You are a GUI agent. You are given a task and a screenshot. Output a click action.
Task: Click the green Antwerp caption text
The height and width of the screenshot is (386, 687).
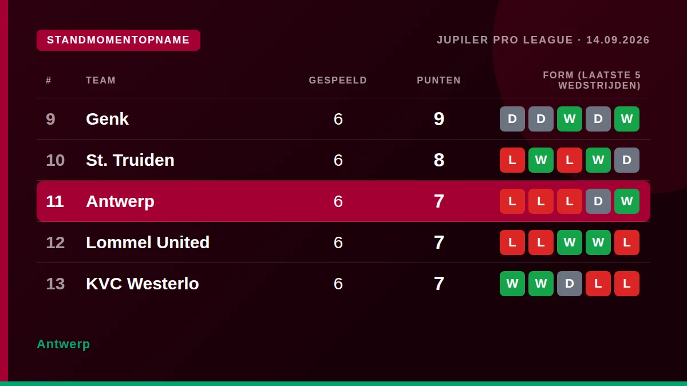pyautogui.click(x=64, y=344)
